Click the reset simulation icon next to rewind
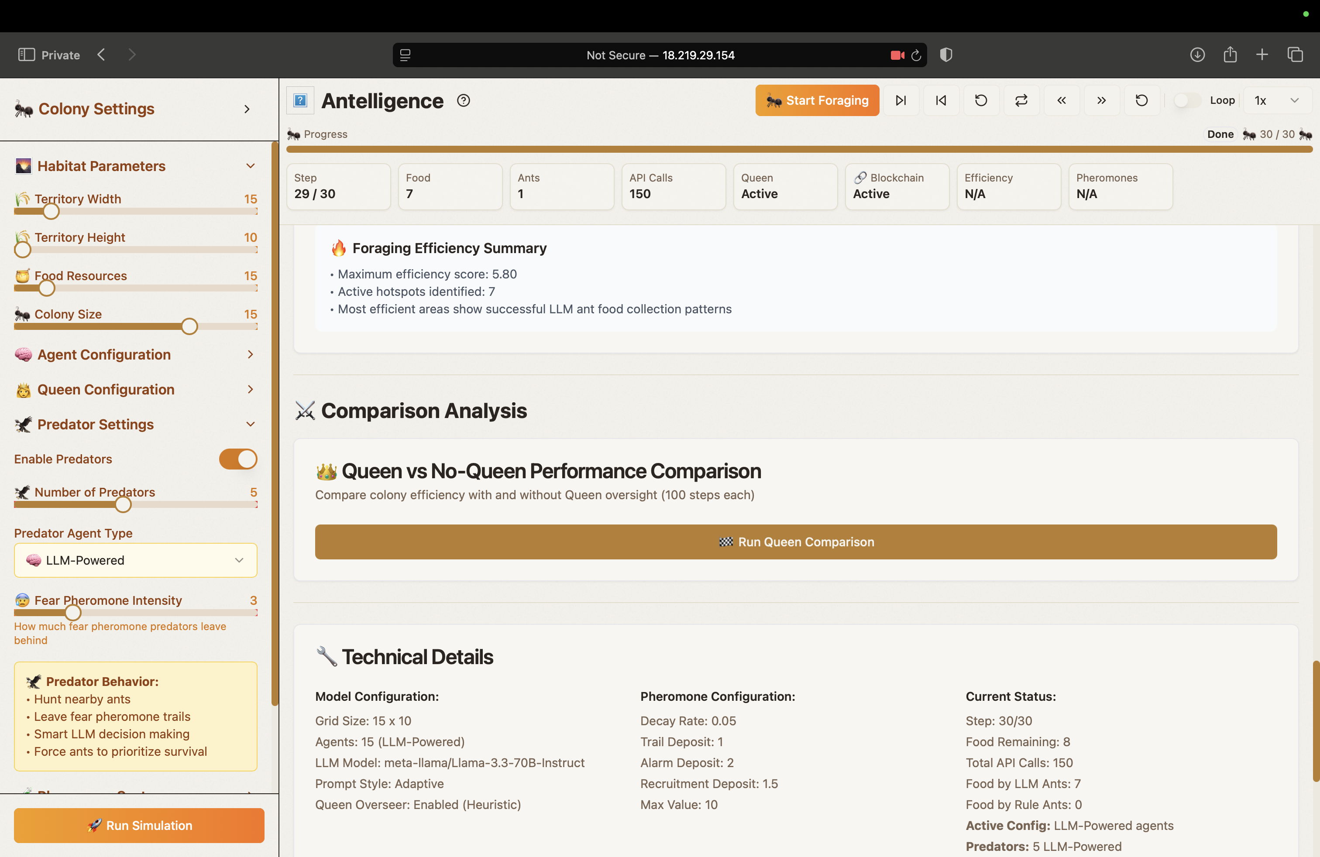Viewport: 1320px width, 857px height. pos(981,100)
